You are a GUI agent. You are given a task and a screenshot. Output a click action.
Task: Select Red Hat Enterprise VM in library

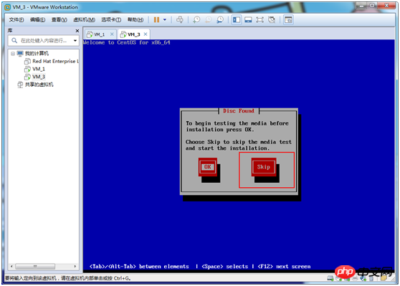coord(55,61)
